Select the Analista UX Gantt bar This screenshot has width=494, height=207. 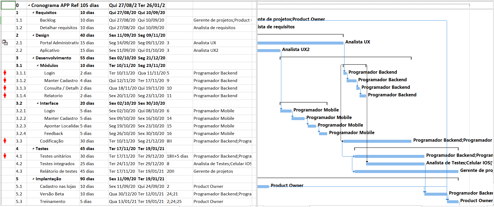[300, 43]
